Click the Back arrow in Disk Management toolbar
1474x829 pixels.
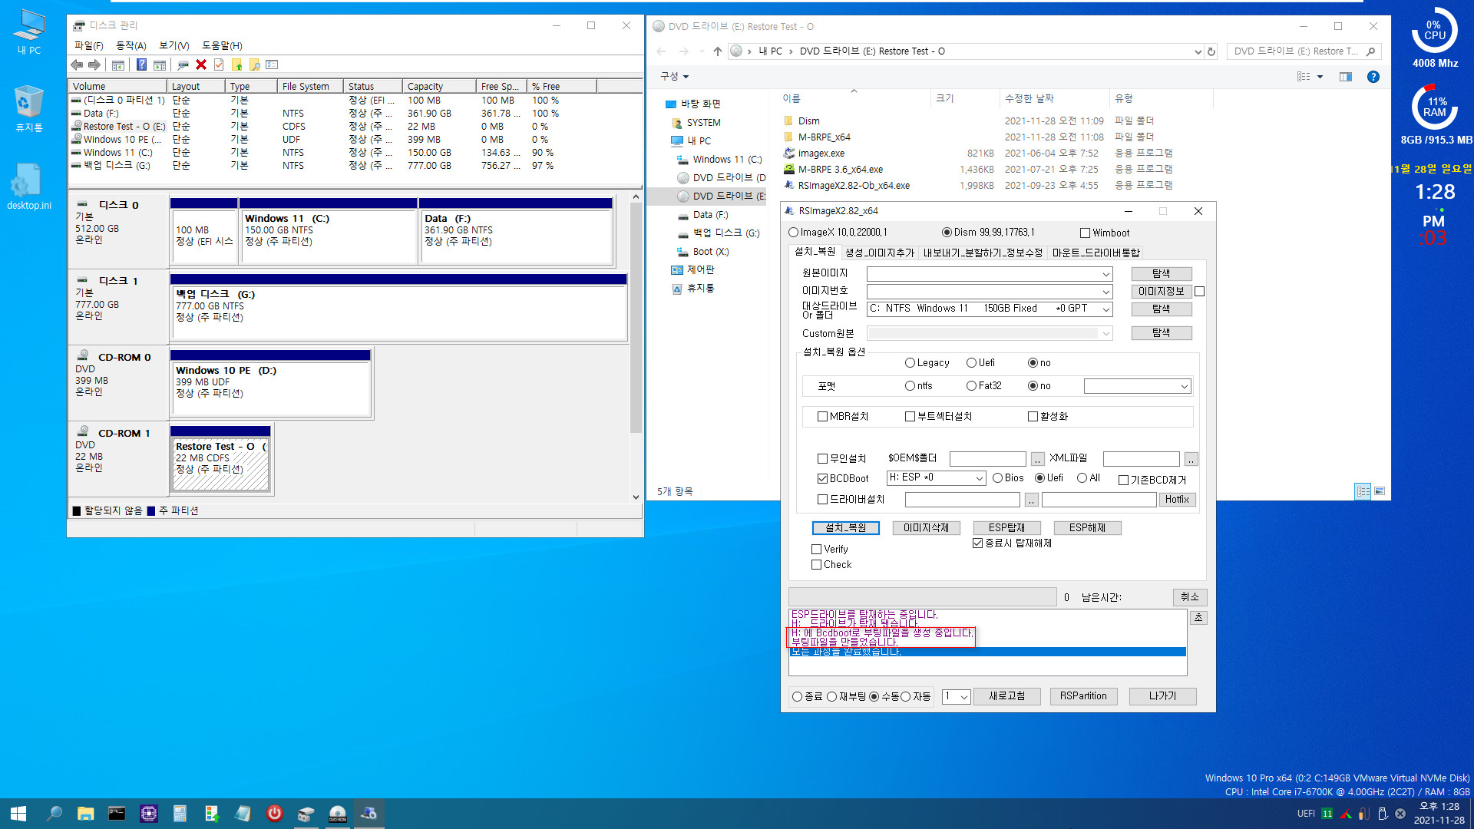[x=77, y=65]
